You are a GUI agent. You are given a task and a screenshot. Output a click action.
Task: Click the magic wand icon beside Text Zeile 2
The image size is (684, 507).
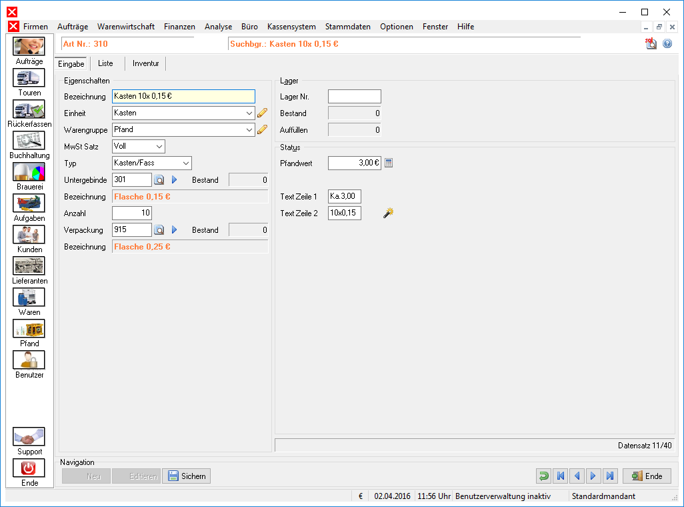tap(388, 213)
